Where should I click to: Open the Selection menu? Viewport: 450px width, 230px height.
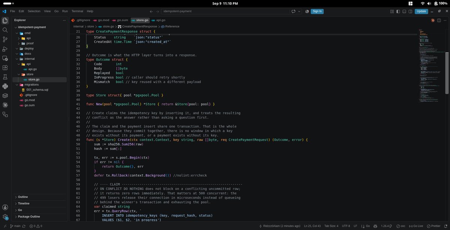[x=34, y=11]
